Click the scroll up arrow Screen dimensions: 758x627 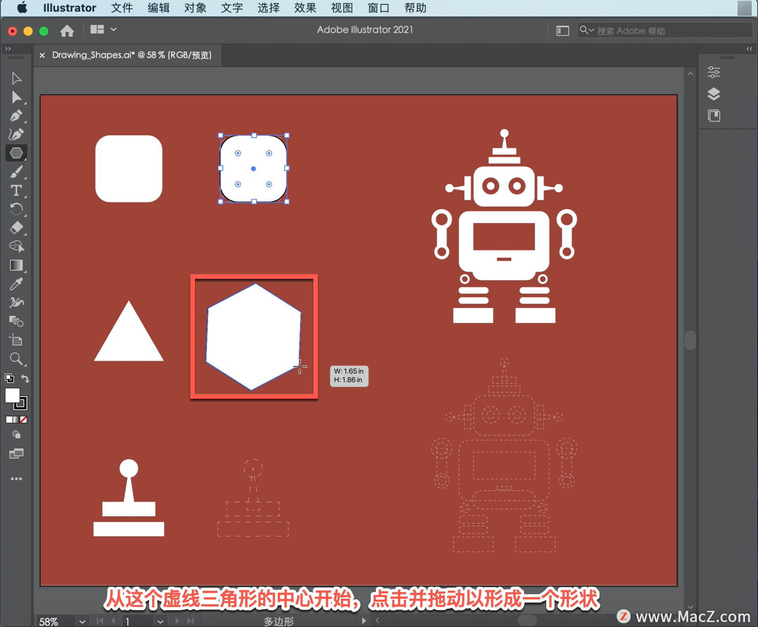[x=690, y=74]
